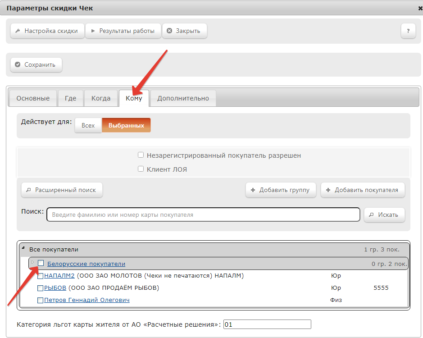
Task: Open Петров Геннадий Олегович link
Action: click(x=86, y=300)
